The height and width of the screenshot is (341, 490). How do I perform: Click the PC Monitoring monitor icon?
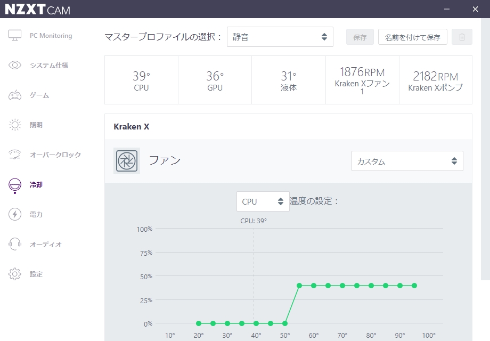point(15,35)
